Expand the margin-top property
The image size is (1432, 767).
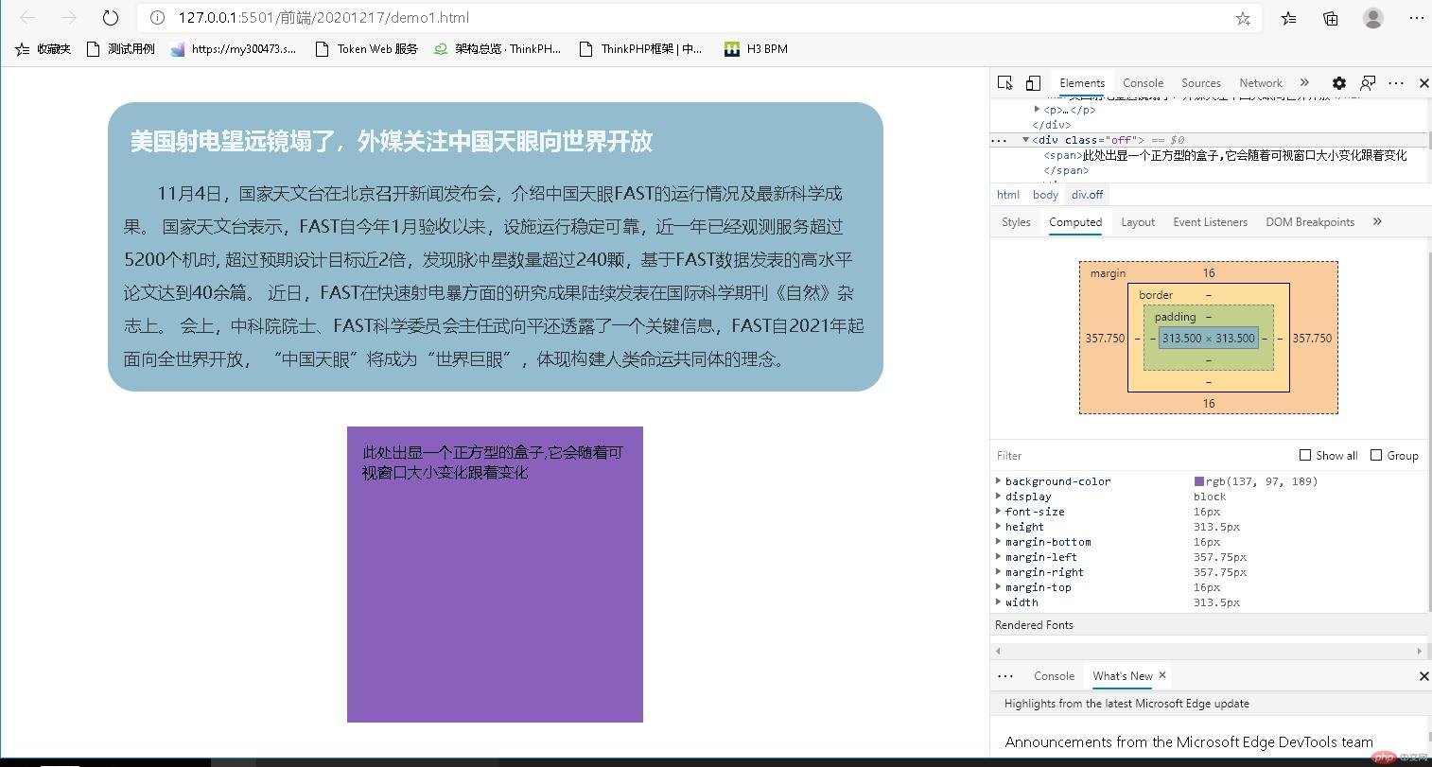(999, 587)
